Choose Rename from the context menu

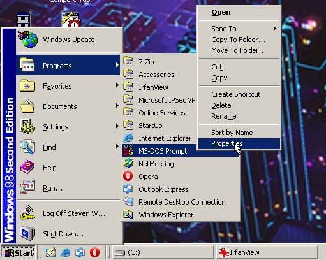pos(239,116)
